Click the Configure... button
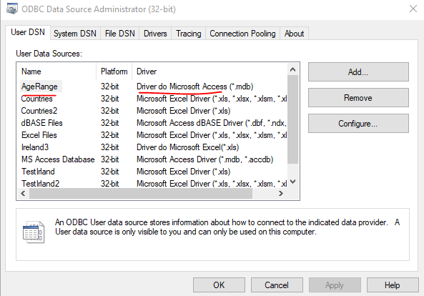Screen dimensions: 424x296 (x=358, y=124)
